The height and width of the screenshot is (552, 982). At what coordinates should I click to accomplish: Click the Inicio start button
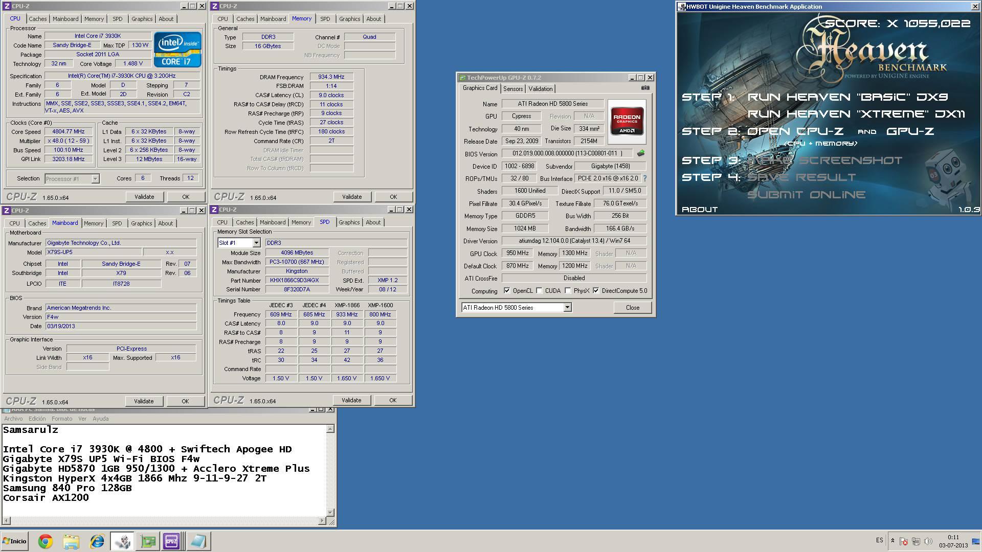14,541
